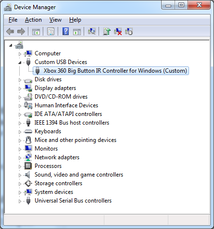The image size is (214, 229).
Task: Collapse the root computer tree node
Action: (x=11, y=45)
